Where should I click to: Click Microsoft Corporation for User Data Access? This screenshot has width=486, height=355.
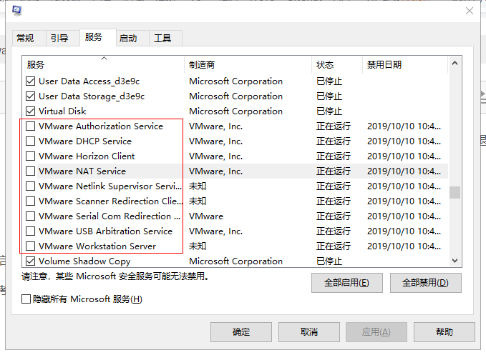click(x=236, y=81)
